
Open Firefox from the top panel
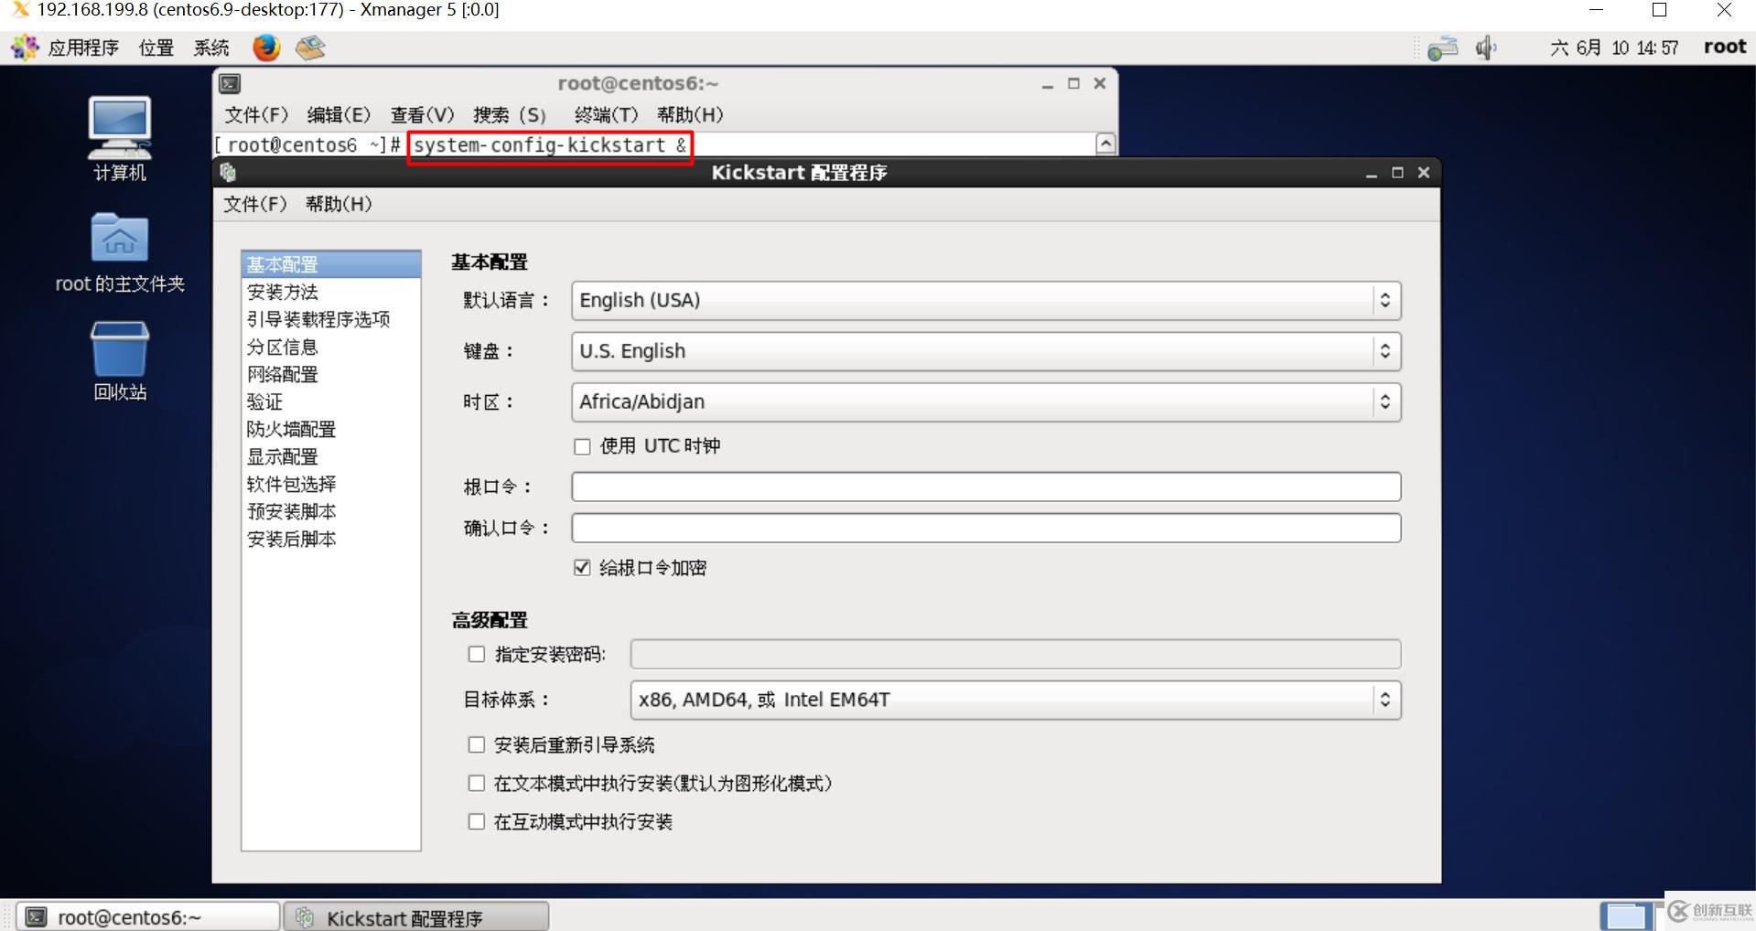pyautogui.click(x=265, y=48)
